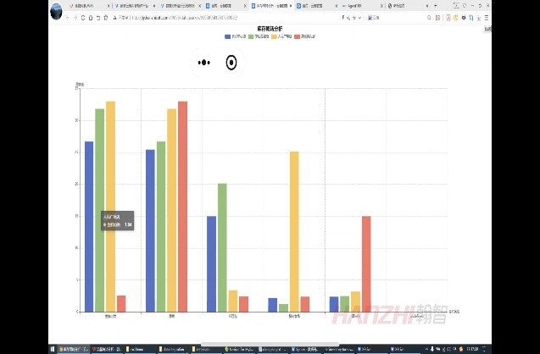
Task: Open the browser hamburger menu at top right
Action: (487, 17)
